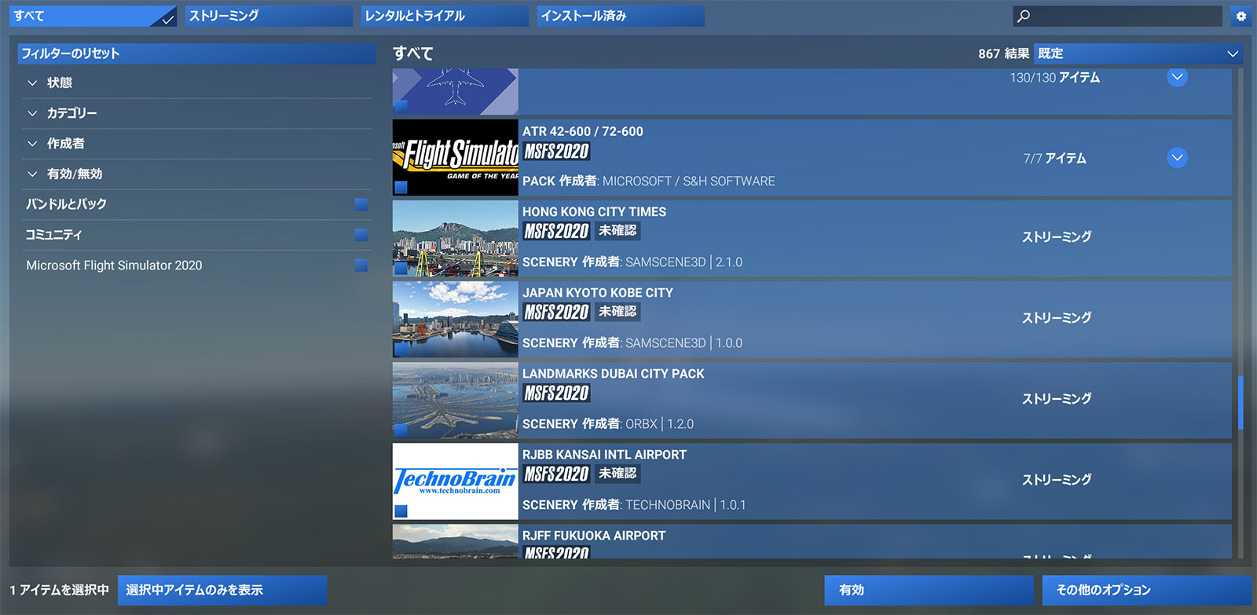Switch to the すべて tab
This screenshot has height=615, width=1257.
(93, 16)
